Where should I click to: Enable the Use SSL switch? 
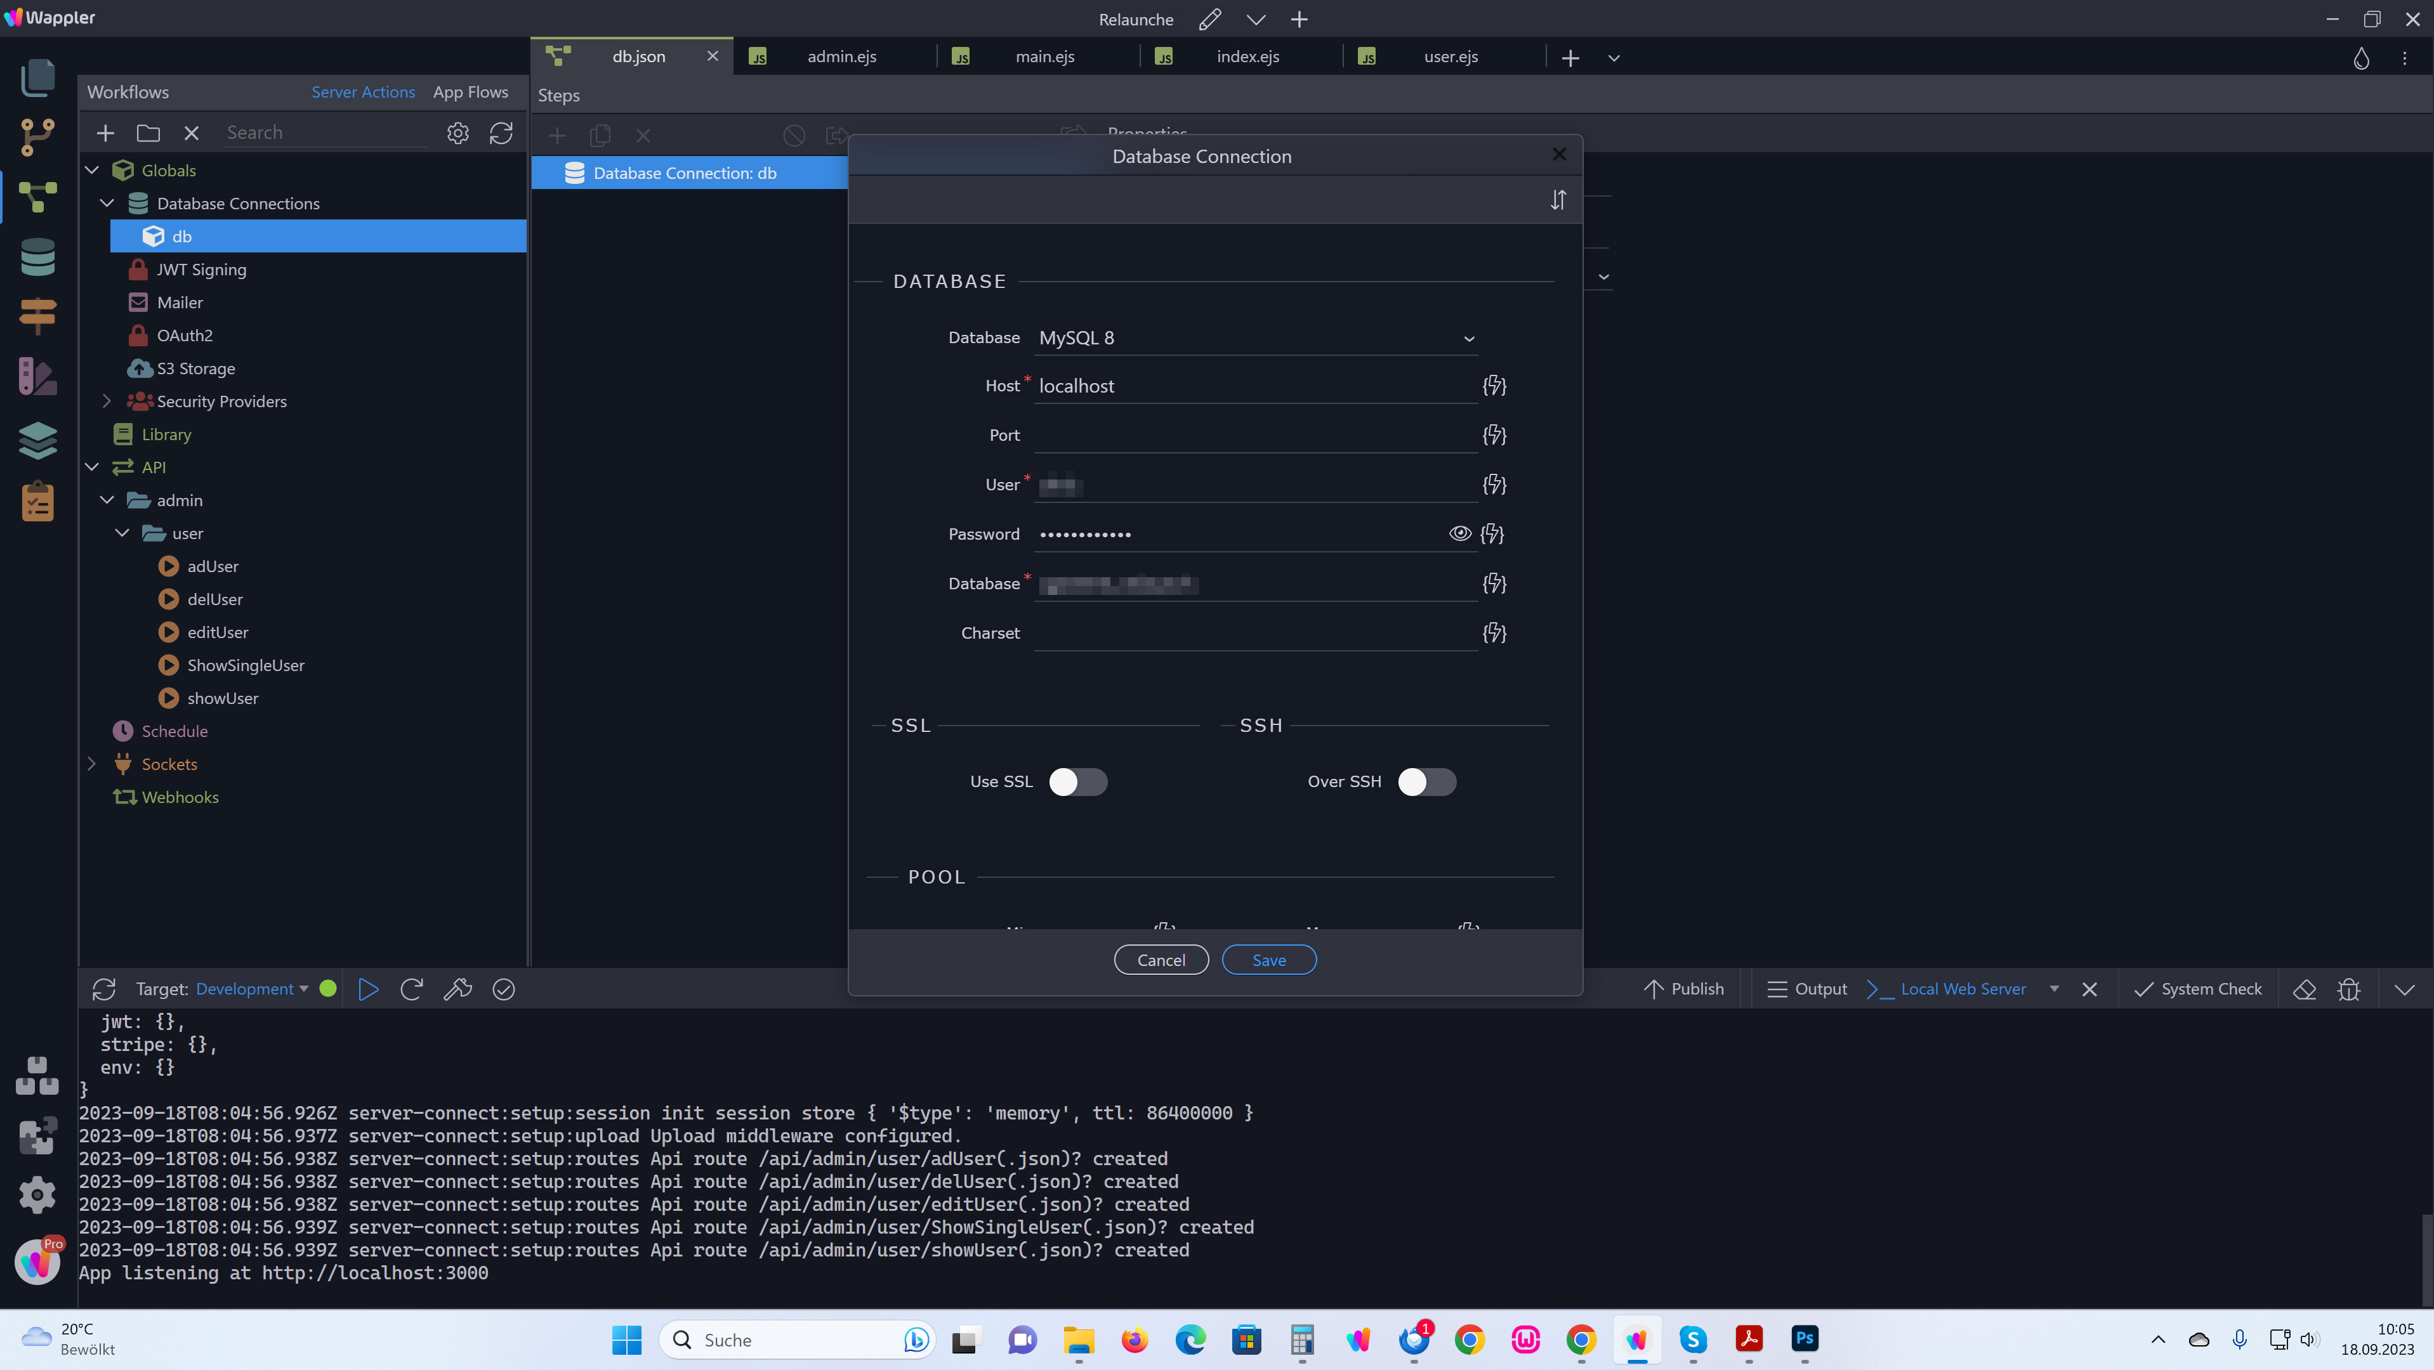pos(1078,782)
